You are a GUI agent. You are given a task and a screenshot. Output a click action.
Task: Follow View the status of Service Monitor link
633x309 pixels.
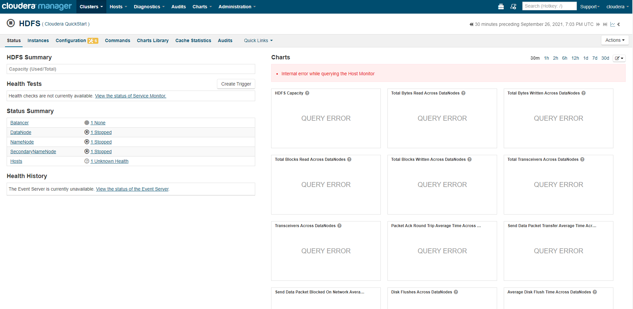[131, 96]
